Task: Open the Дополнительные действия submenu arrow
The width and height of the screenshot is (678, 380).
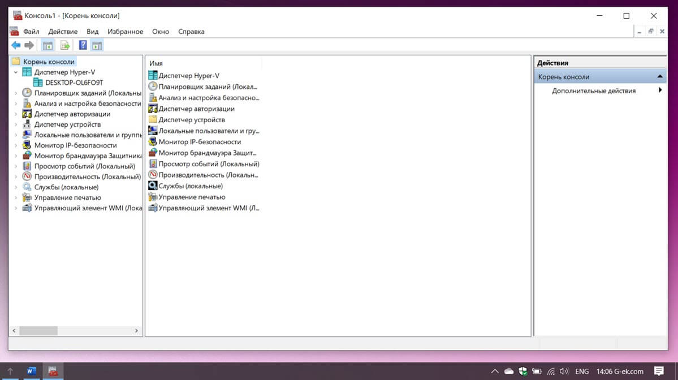Action: click(660, 90)
